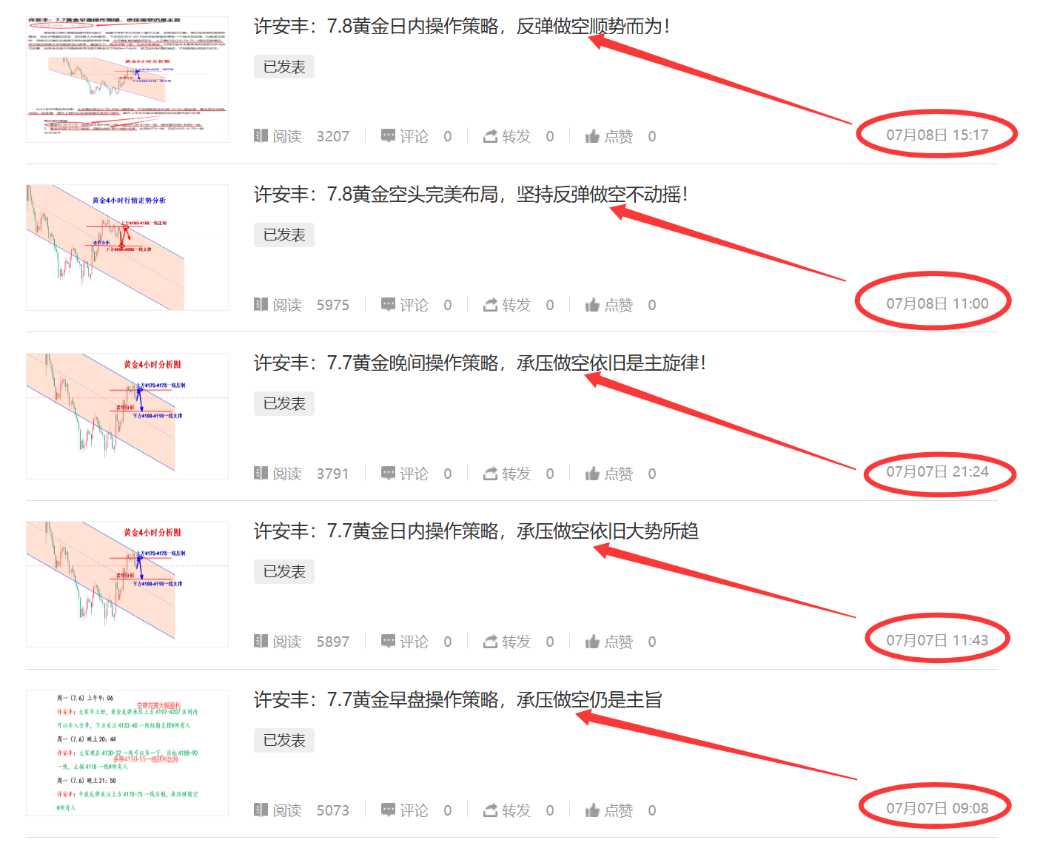
Task: Click 已发表 tag under 7.8黄金日内操作策略
Action: [284, 67]
